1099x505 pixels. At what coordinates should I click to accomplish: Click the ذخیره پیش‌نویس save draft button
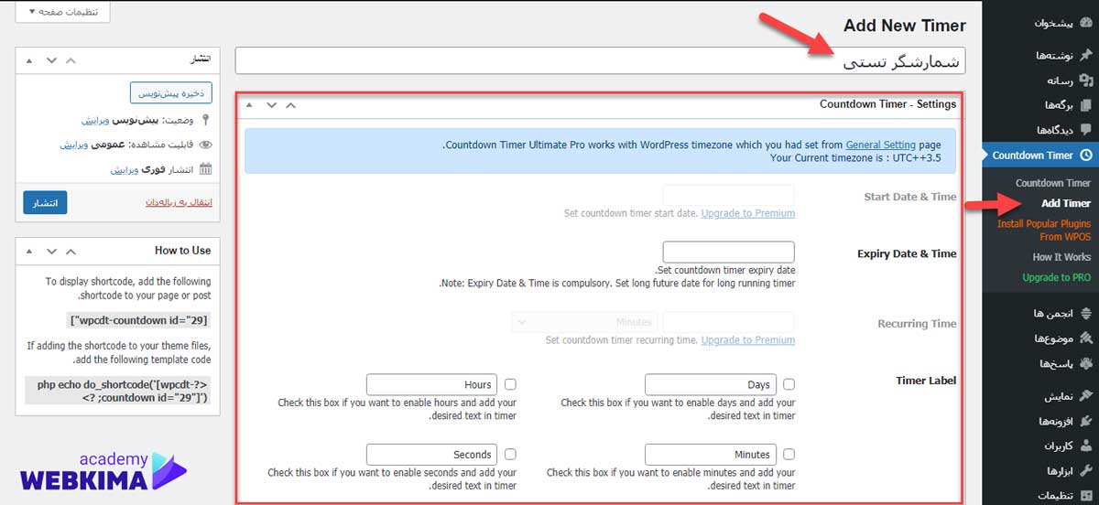click(x=171, y=93)
